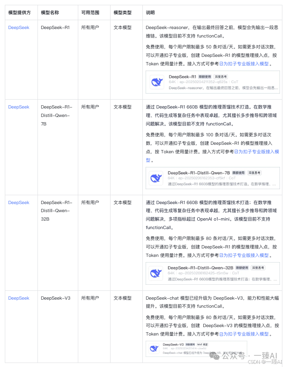Click 文本模型 in Distill-Qwen-7B row

(122, 107)
